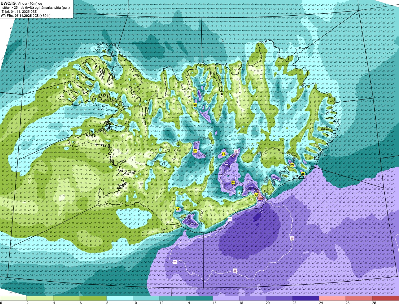Click the legend swatch between 22 and 24
399x305 pixels.
[306, 298]
